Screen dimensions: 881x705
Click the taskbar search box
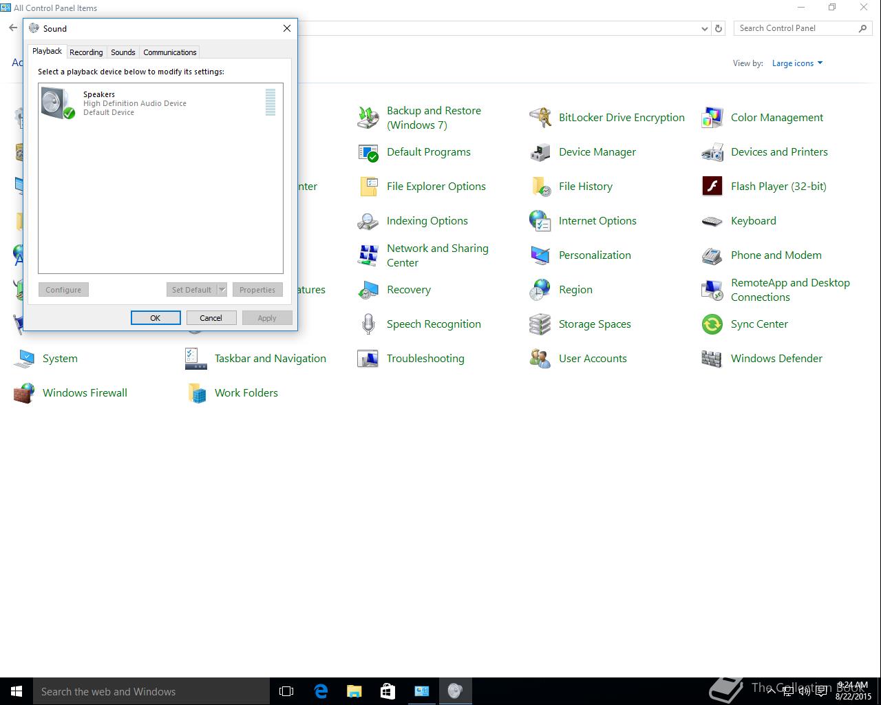tap(151, 691)
